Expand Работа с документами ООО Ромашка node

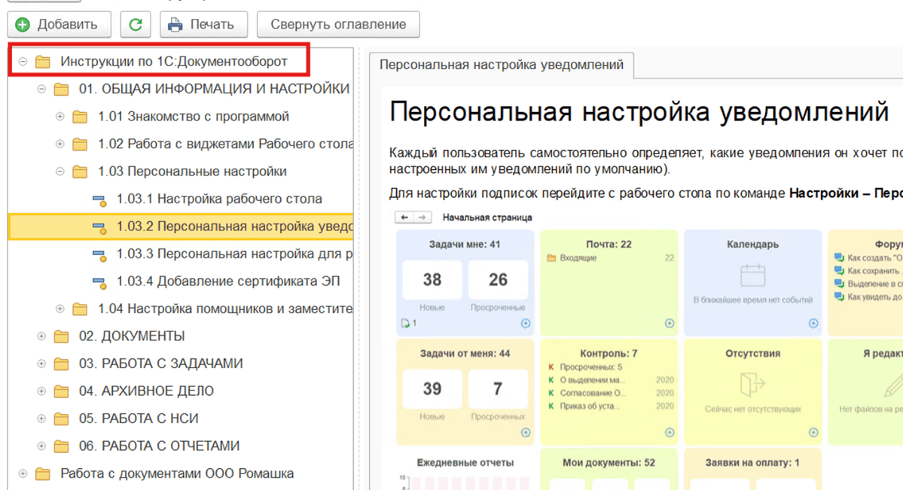click(23, 473)
